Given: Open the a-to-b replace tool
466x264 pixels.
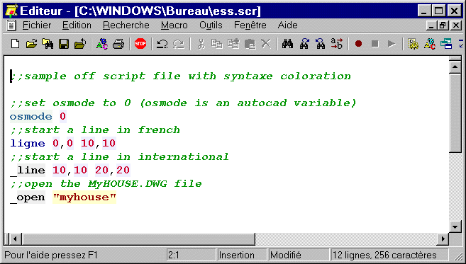Looking at the screenshot, I should click(337, 44).
